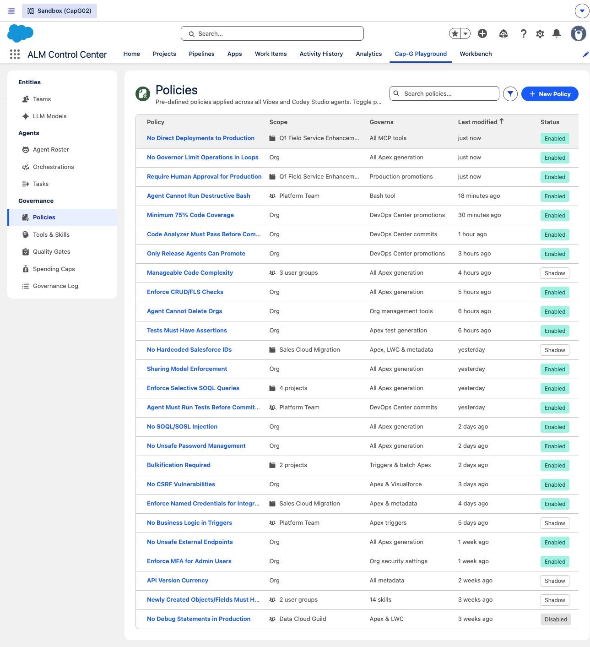Switch to the Home tab
The width and height of the screenshot is (590, 647).
[132, 54]
